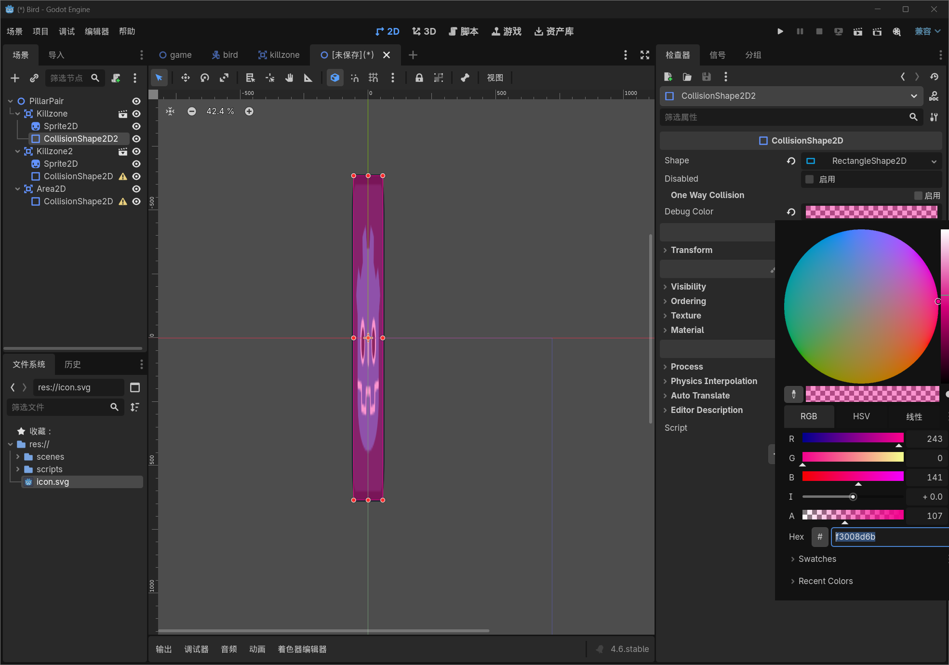Choose the Pan Mode hand tool
Viewport: 949px width, 665px height.
click(x=289, y=78)
